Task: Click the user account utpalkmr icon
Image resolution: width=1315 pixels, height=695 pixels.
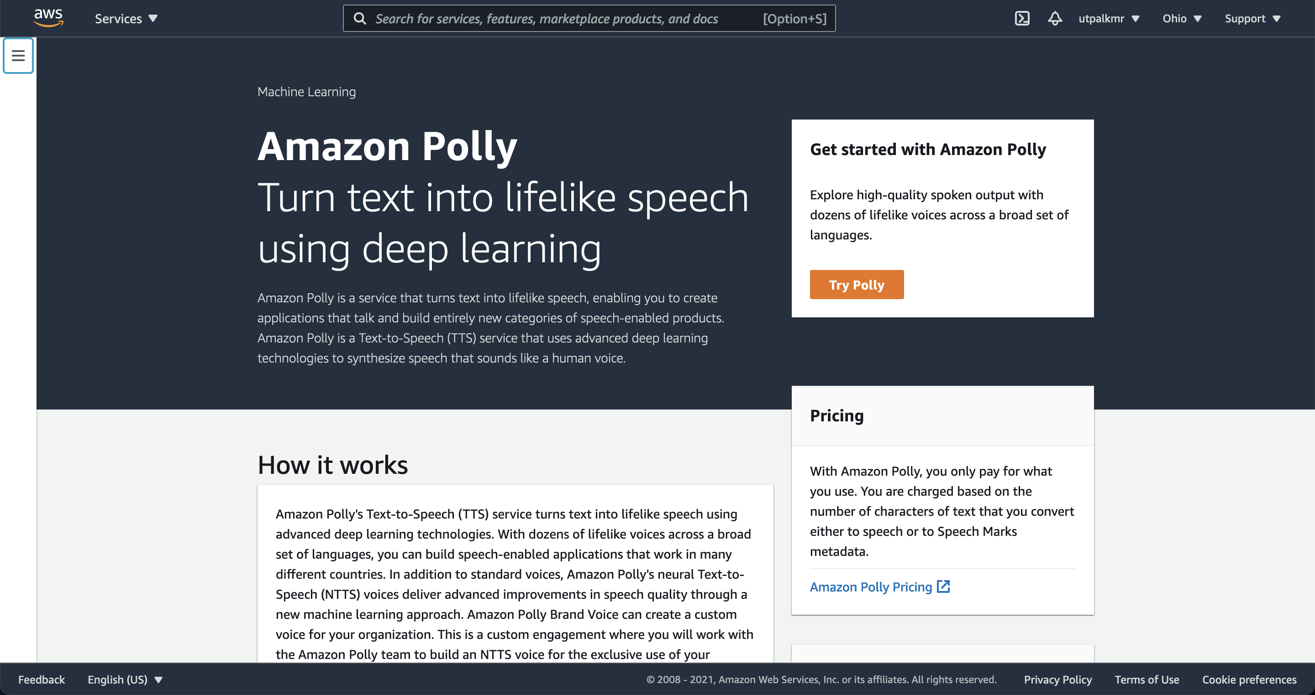Action: tap(1109, 18)
